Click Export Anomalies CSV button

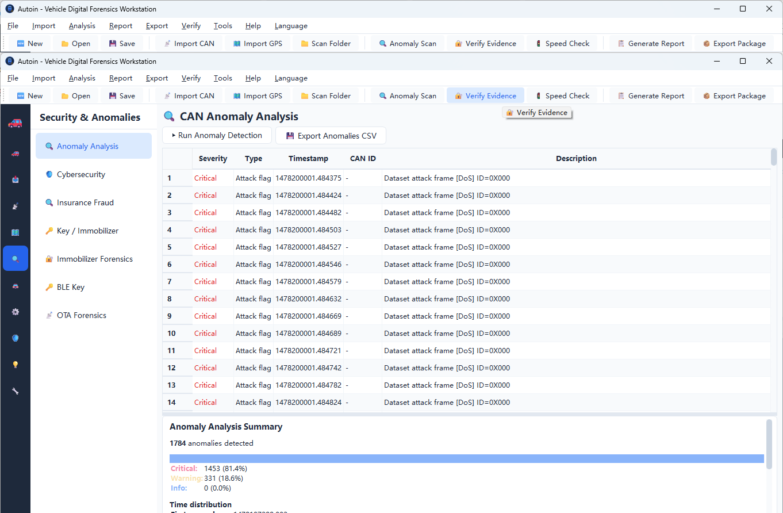(x=331, y=136)
